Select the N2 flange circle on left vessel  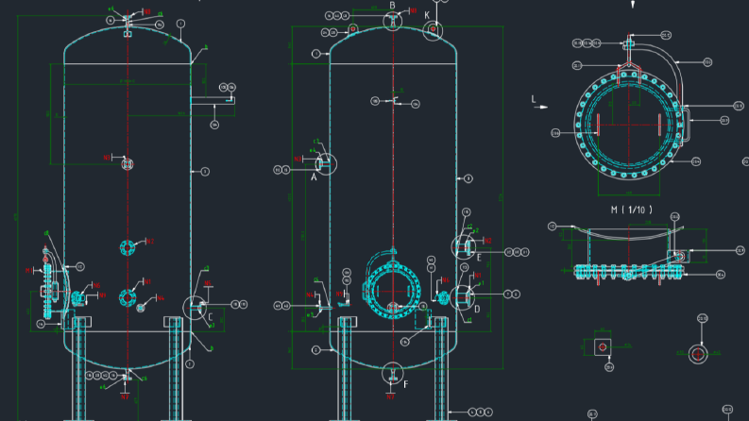(128, 247)
